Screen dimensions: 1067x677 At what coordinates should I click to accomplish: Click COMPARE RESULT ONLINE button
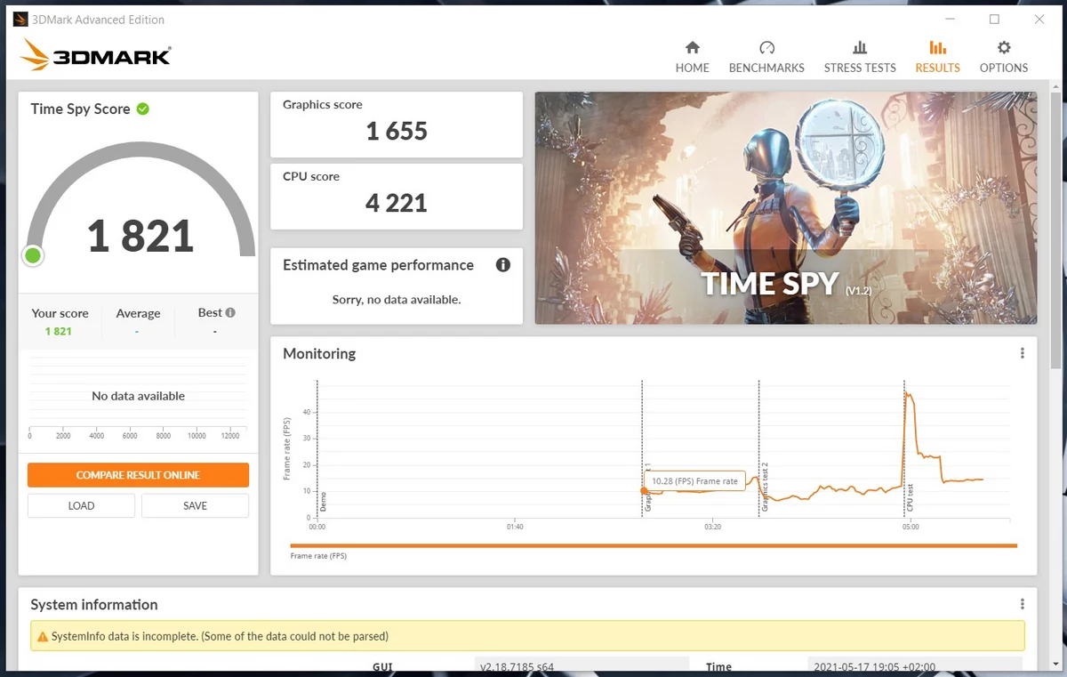pos(138,475)
